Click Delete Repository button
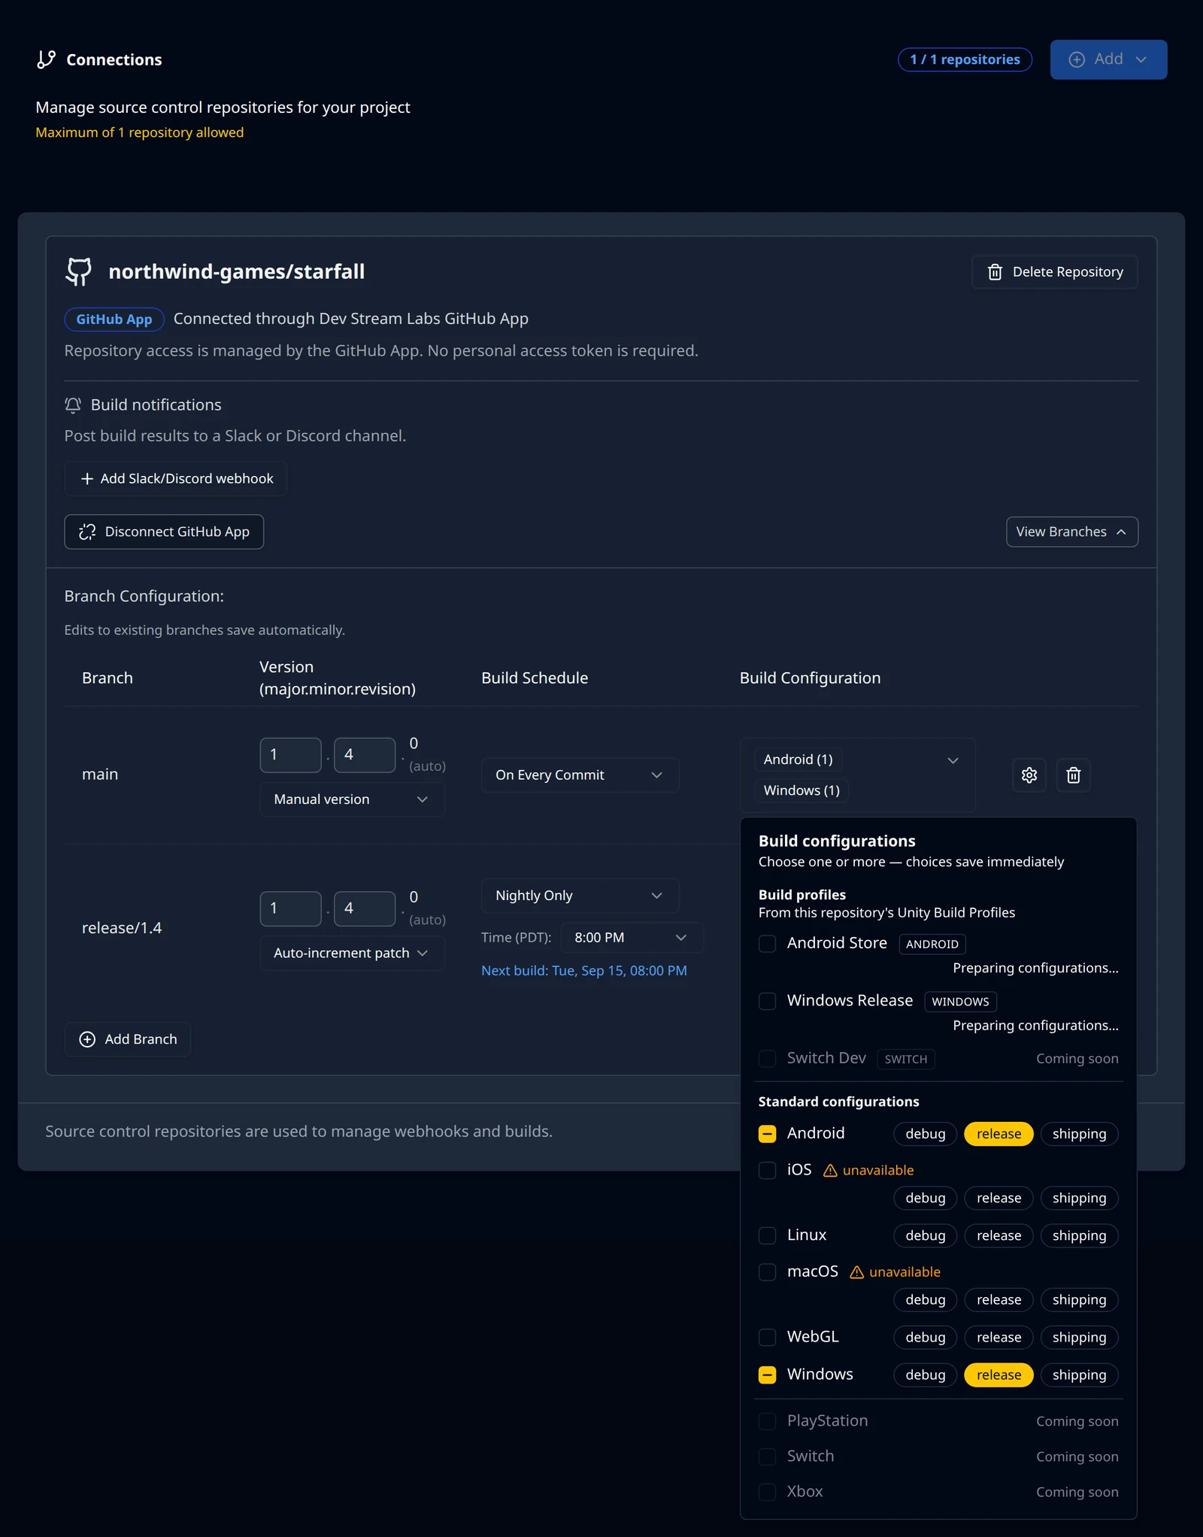Image resolution: width=1203 pixels, height=1537 pixels. pos(1055,271)
